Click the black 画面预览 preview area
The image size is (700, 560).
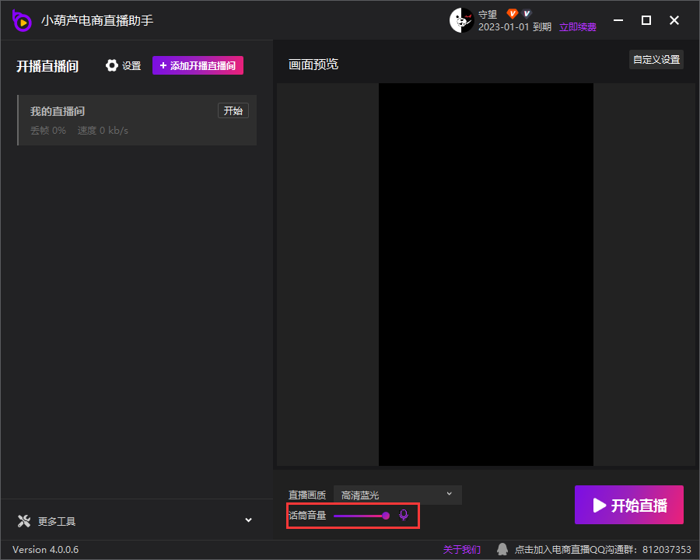pyautogui.click(x=485, y=274)
